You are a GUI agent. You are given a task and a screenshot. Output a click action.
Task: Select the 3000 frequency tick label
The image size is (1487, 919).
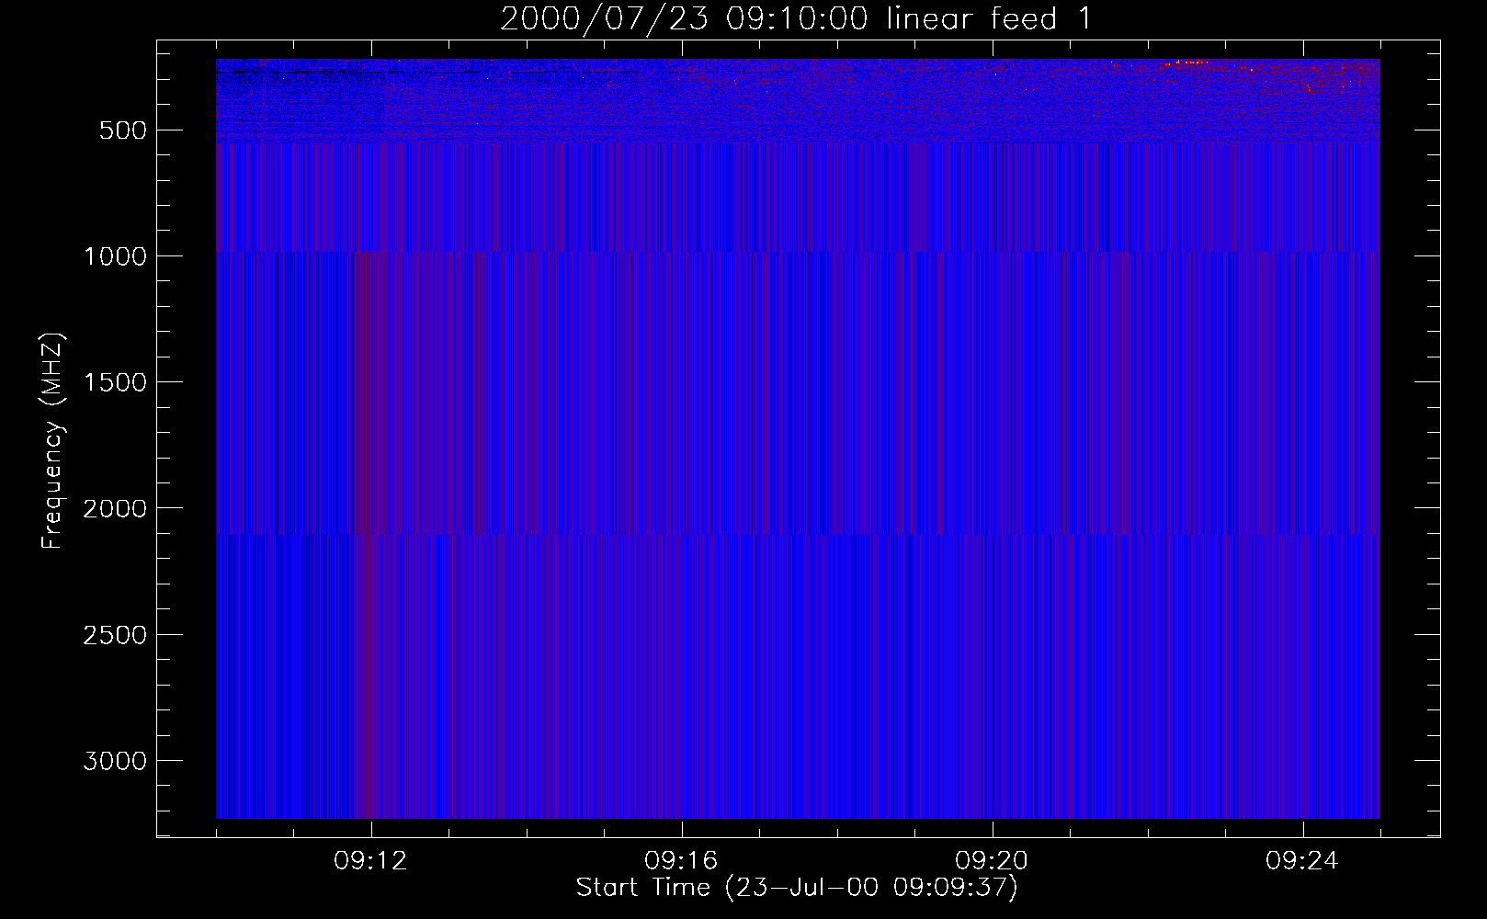coord(115,761)
